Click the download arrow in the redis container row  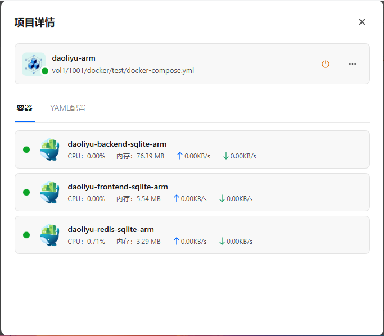[x=222, y=241]
